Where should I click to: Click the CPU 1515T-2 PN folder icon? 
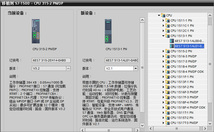click(x=167, y=118)
